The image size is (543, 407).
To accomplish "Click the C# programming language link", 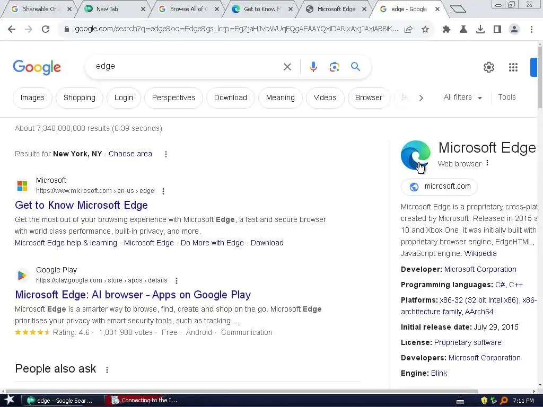I will click(x=500, y=285).
